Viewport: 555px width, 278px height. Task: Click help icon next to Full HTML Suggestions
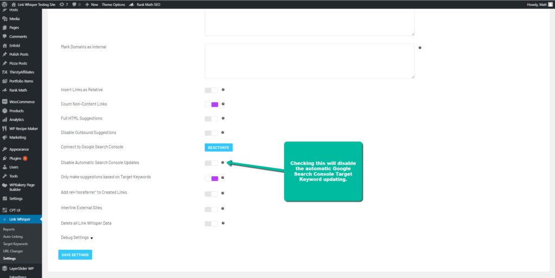(x=223, y=118)
